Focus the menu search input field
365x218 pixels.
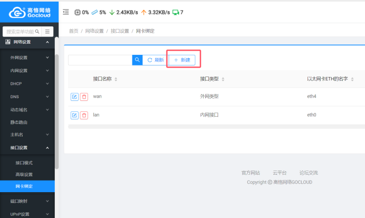tap(21, 32)
